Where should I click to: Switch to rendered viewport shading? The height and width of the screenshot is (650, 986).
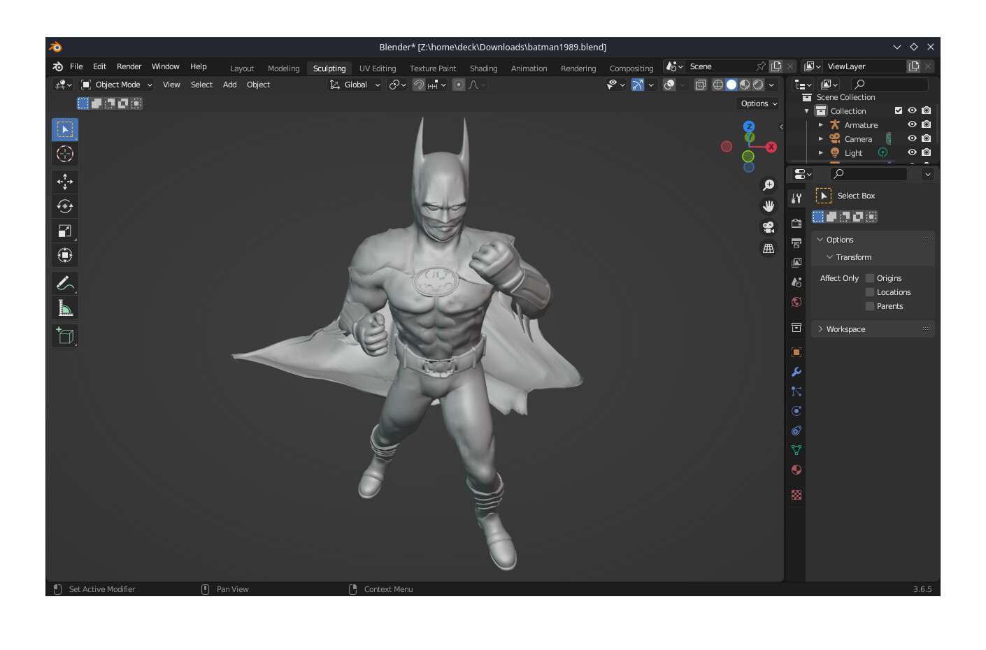click(x=758, y=85)
